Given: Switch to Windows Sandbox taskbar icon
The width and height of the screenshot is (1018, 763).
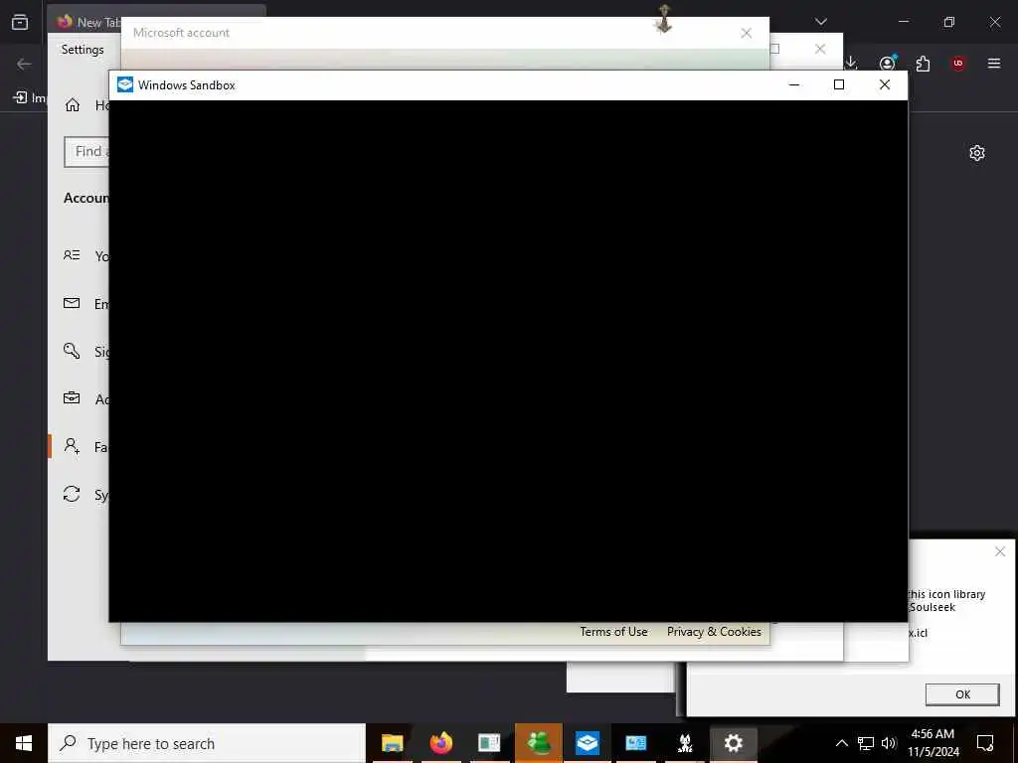Looking at the screenshot, I should (587, 743).
